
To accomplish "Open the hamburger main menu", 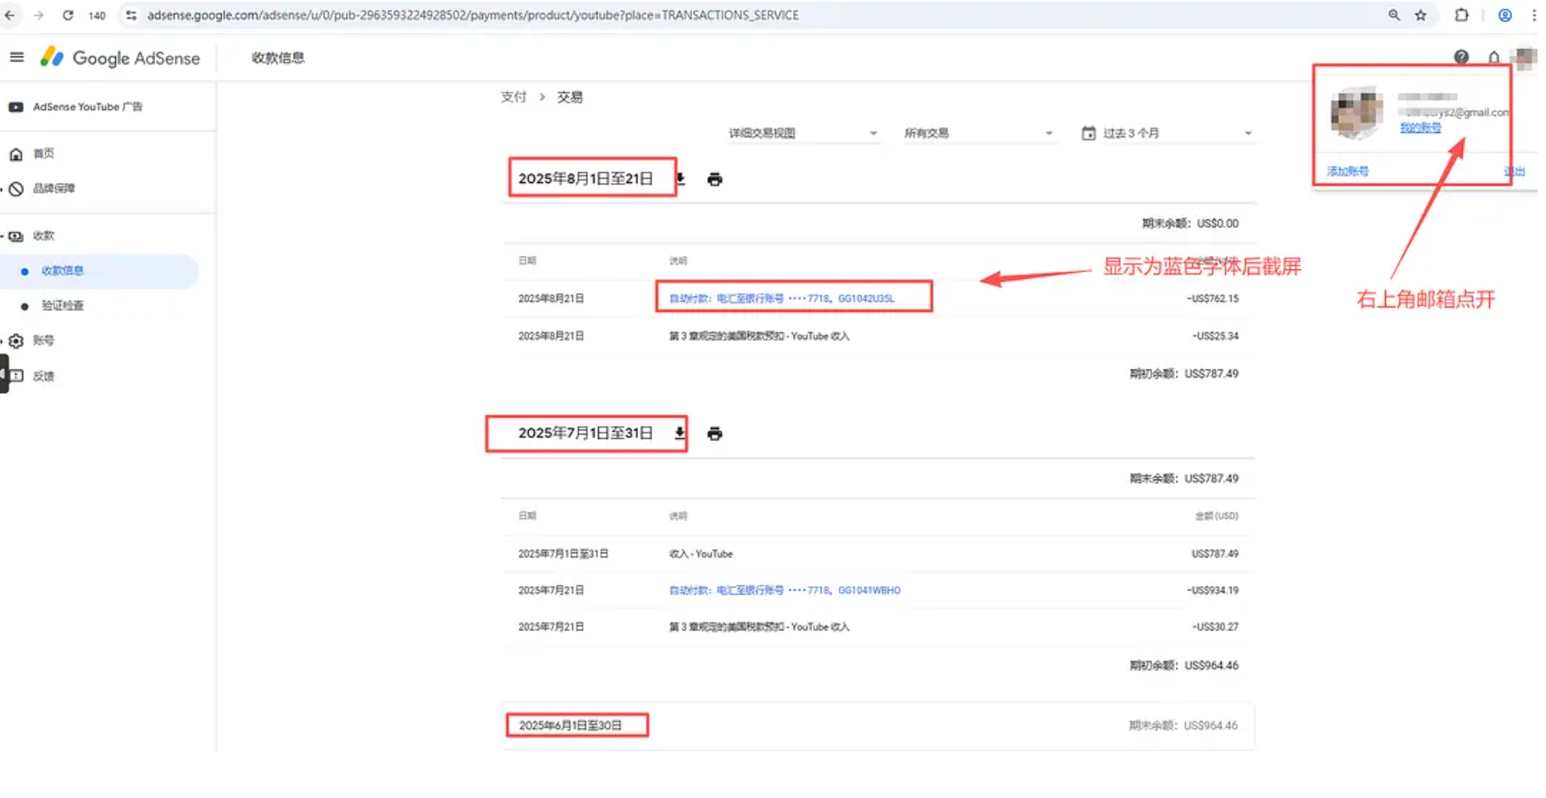I will pyautogui.click(x=16, y=58).
